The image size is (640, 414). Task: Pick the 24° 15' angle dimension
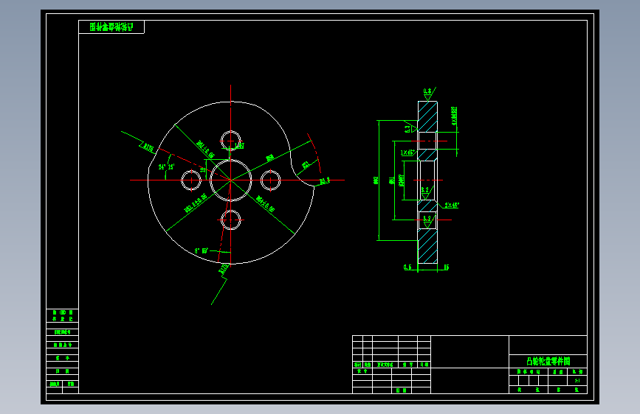167,166
